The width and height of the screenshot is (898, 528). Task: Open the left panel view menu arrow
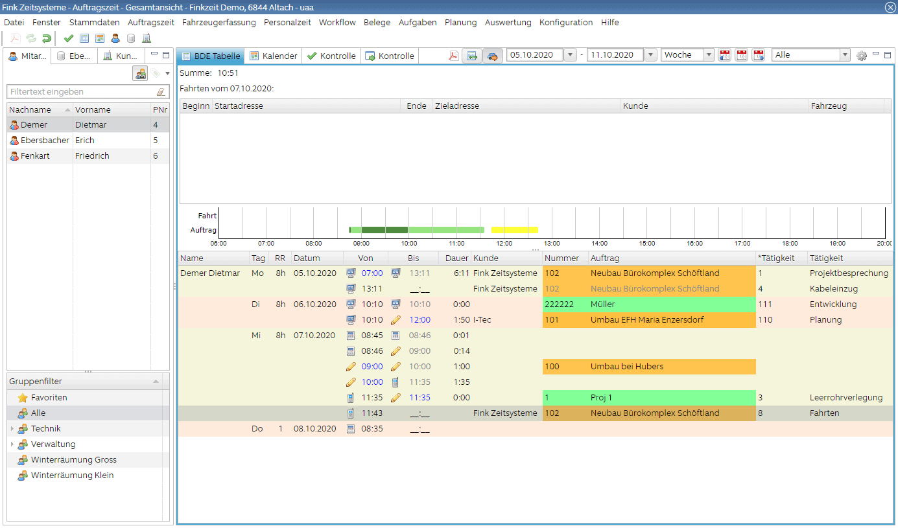coord(167,73)
